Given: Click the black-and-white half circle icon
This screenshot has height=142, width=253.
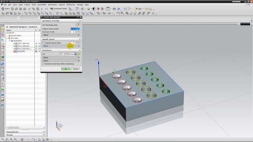Looking at the screenshot, I should tap(94, 9).
